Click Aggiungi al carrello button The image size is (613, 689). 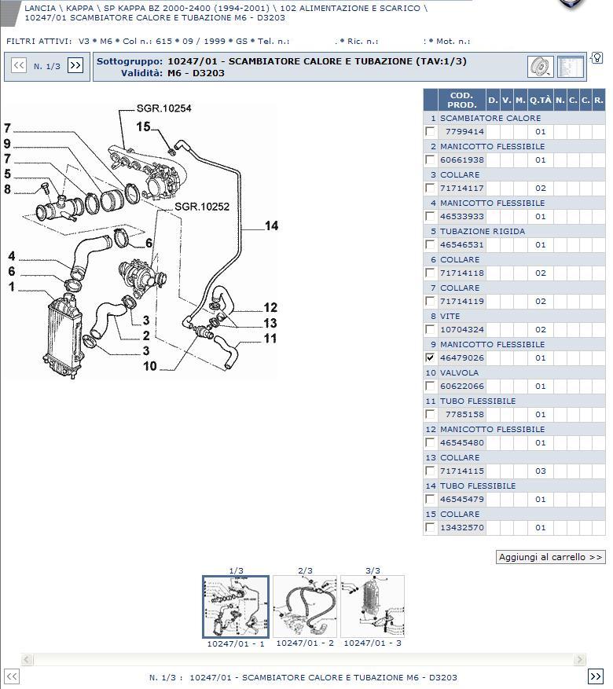(x=551, y=557)
